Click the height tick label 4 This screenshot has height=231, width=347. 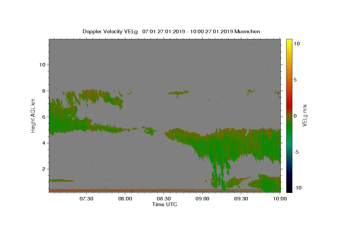click(x=44, y=143)
